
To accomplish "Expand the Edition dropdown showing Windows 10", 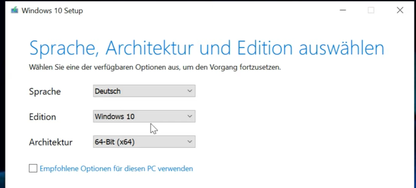I will (x=144, y=116).
